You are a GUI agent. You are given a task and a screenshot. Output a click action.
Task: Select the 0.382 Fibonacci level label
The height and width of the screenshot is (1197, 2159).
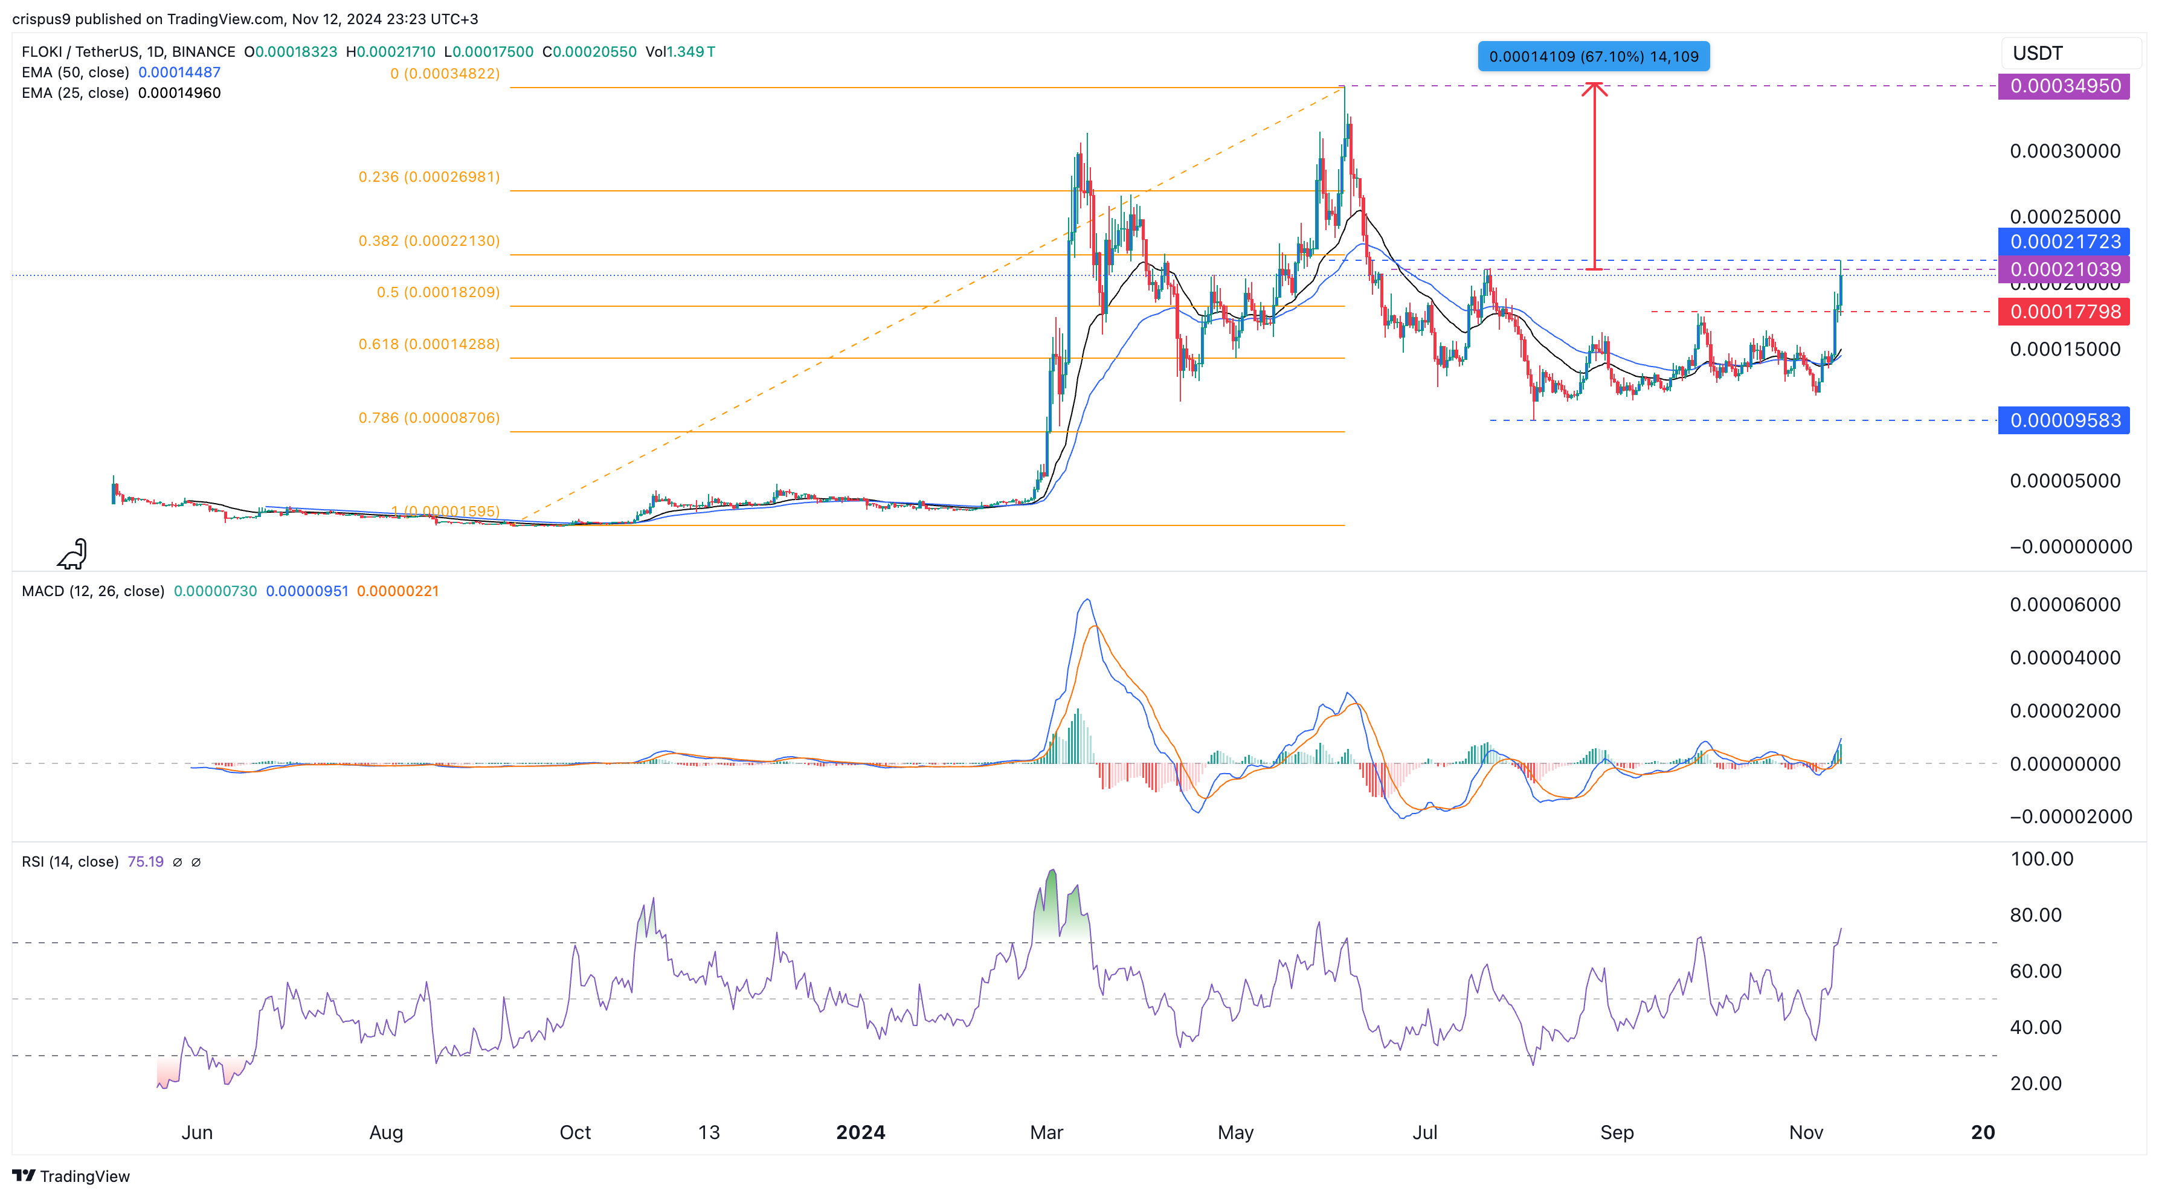pyautogui.click(x=429, y=240)
